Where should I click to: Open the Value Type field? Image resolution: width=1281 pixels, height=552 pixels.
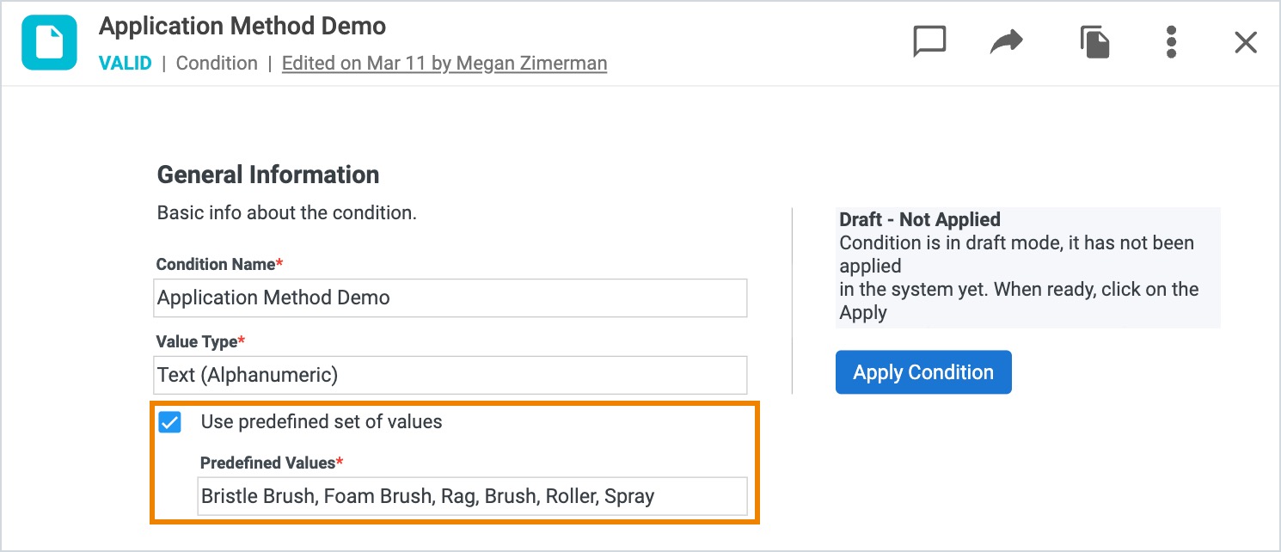point(450,375)
